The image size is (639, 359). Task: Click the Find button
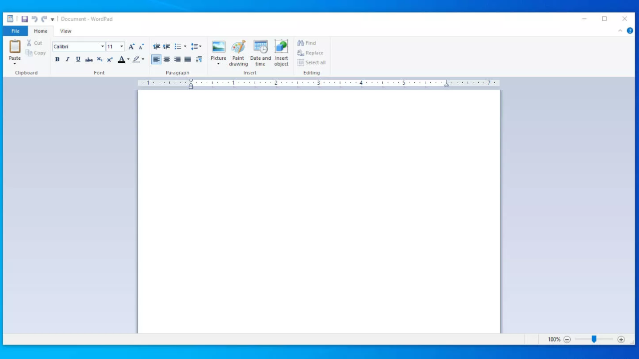point(307,43)
